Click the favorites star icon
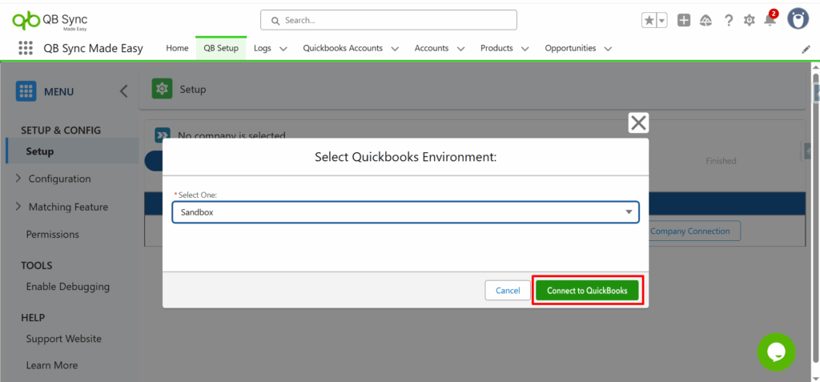The image size is (820, 382). tap(649, 20)
